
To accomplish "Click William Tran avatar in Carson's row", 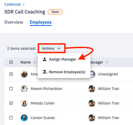I will [x=92, y=118].
